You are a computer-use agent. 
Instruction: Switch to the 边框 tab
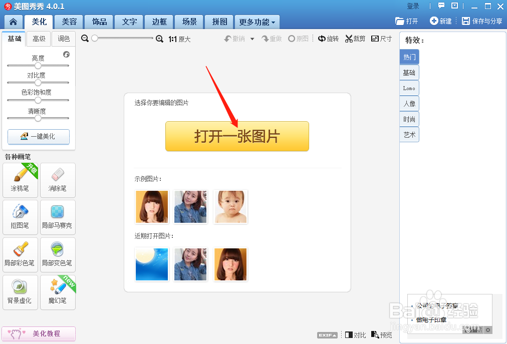pos(159,22)
